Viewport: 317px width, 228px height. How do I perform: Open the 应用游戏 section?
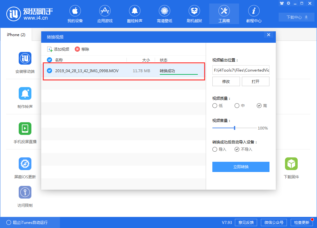coord(105,14)
